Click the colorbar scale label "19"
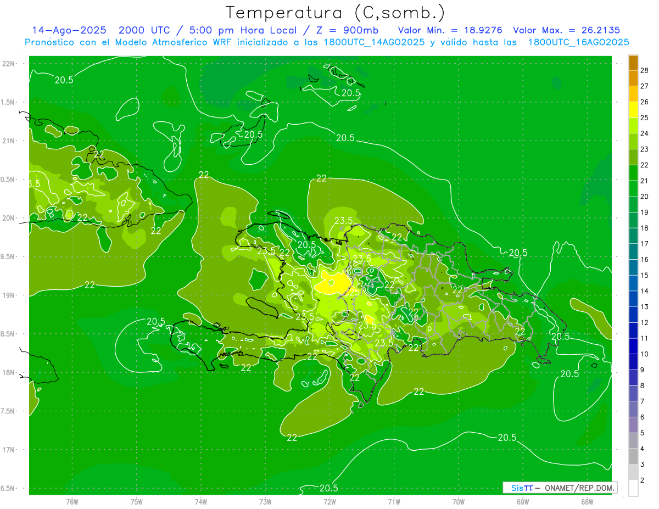The width and height of the screenshot is (659, 509). tap(645, 212)
